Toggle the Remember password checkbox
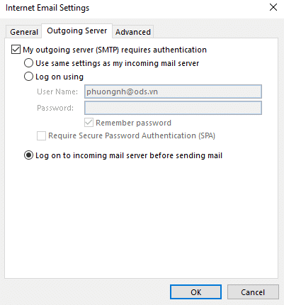Viewport: 284px width, 305px height. click(89, 123)
